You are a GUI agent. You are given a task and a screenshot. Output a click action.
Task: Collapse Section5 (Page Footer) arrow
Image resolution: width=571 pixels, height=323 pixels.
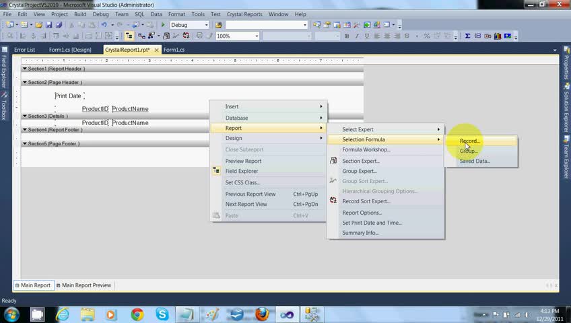24,143
